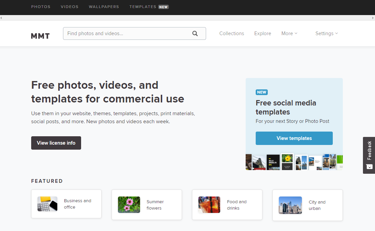Click the Free social media templates heading
The width and height of the screenshot is (375, 231).
pyautogui.click(x=286, y=107)
